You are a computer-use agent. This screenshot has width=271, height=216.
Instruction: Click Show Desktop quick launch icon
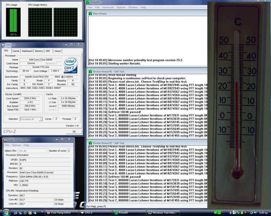[x=15, y=213]
